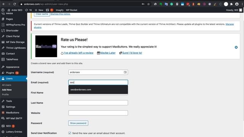Click autofill icon in Username field
The image size is (244, 137).
pos(125,72)
